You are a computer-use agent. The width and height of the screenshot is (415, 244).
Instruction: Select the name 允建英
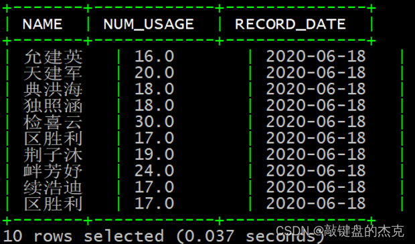(53, 57)
